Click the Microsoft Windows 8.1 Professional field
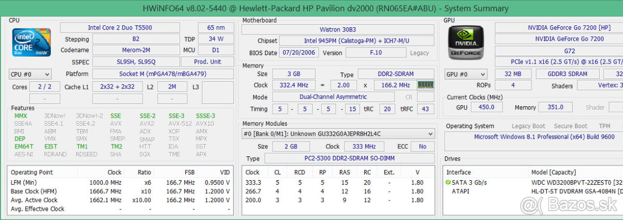Screen dimensions: 623x220 pyautogui.click(x=534, y=141)
